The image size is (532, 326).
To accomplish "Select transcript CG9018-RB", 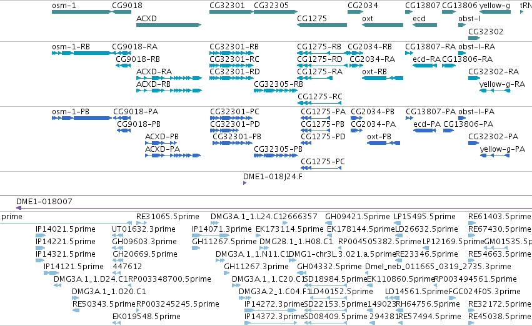I will click(x=123, y=66).
